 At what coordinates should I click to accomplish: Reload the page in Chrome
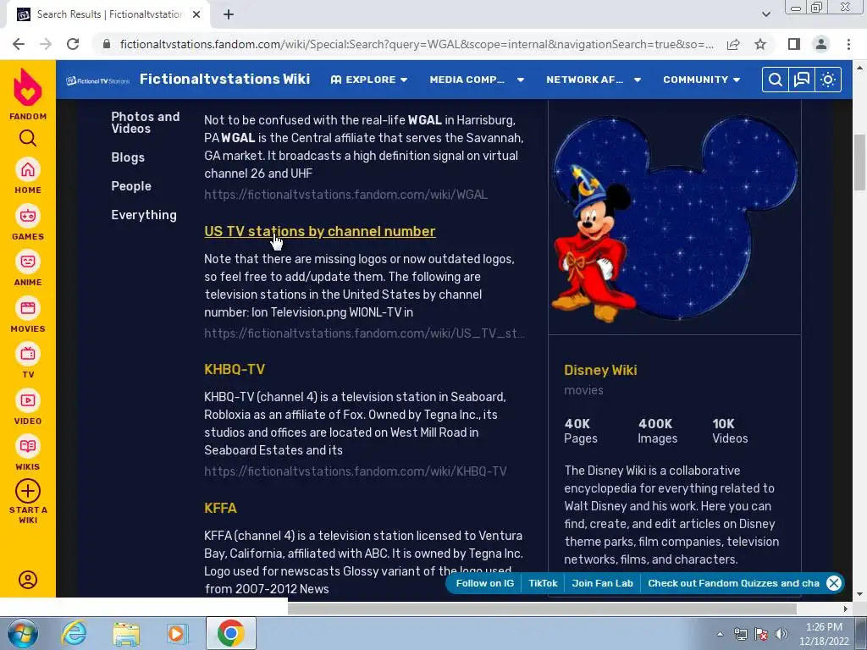pos(73,44)
